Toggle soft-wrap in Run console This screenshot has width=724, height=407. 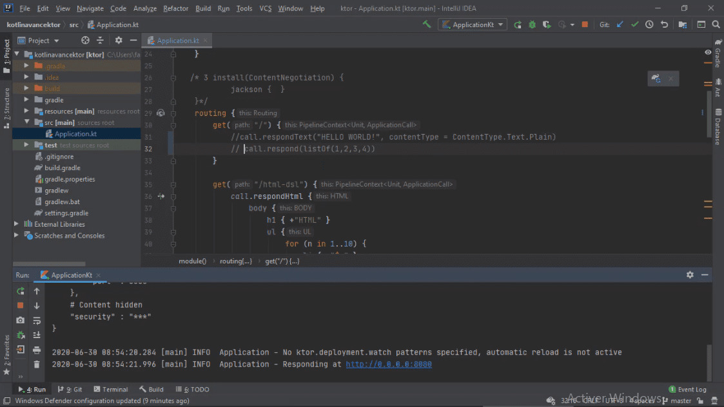[37, 320]
